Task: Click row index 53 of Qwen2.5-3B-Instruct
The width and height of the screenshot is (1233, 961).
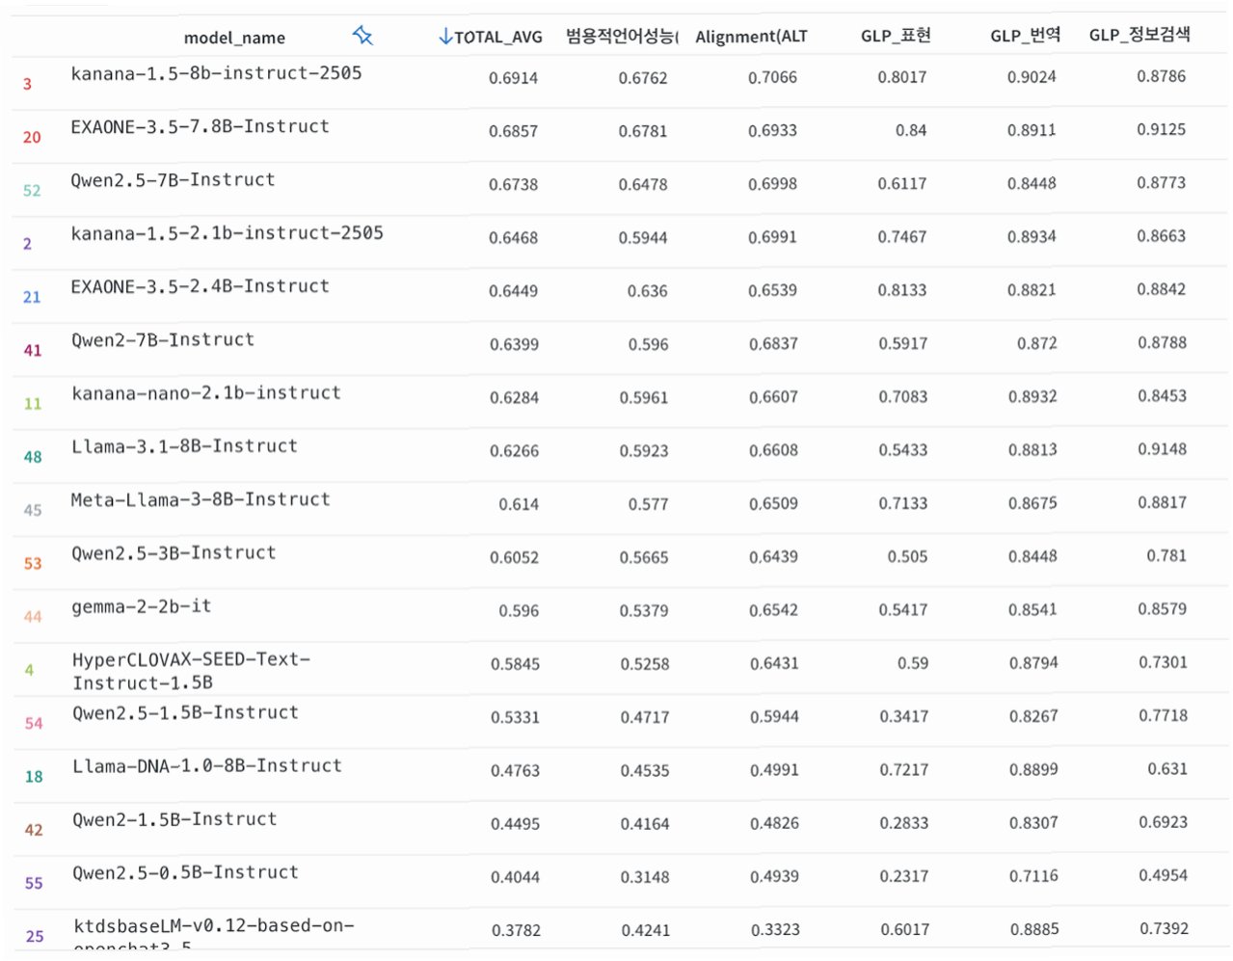Action: pyautogui.click(x=33, y=563)
